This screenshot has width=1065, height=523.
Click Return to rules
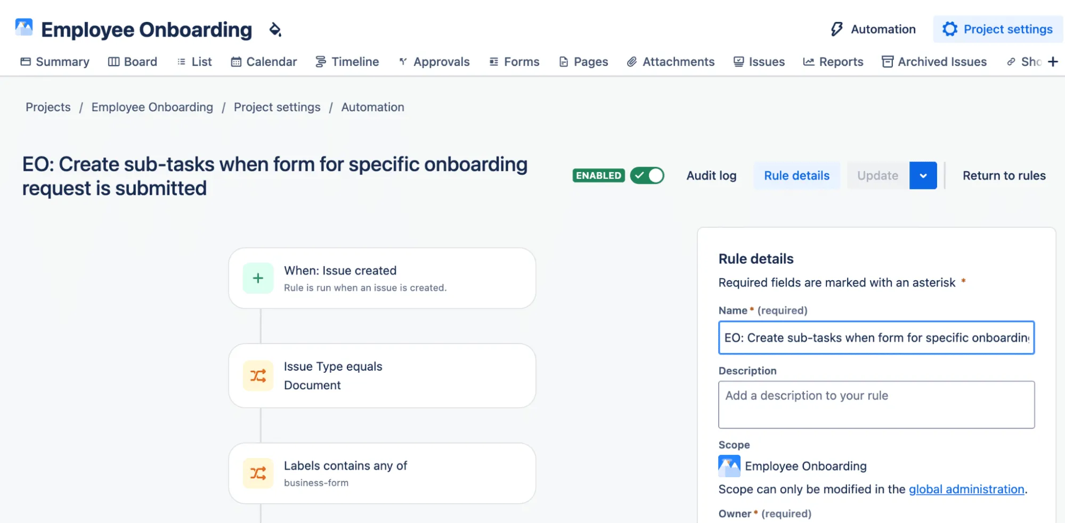[x=1004, y=176]
